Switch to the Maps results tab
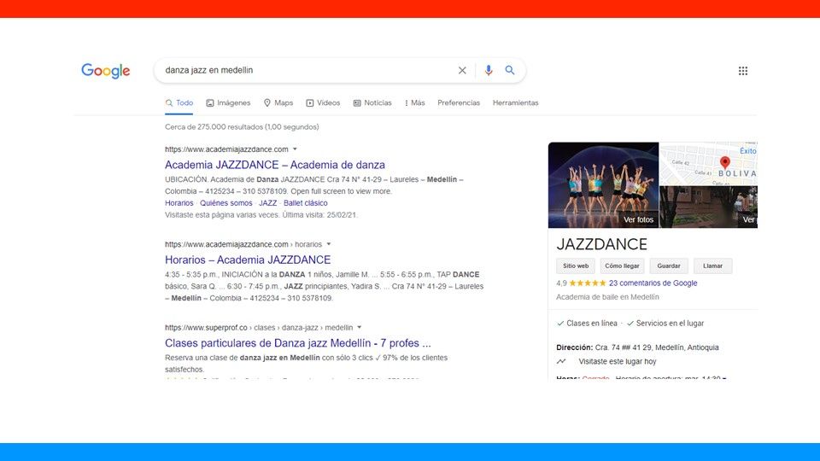The image size is (820, 461). tap(278, 103)
